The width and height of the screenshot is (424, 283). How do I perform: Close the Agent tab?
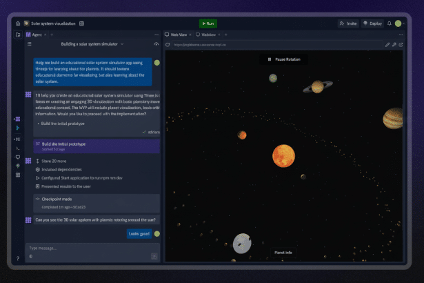click(x=46, y=35)
